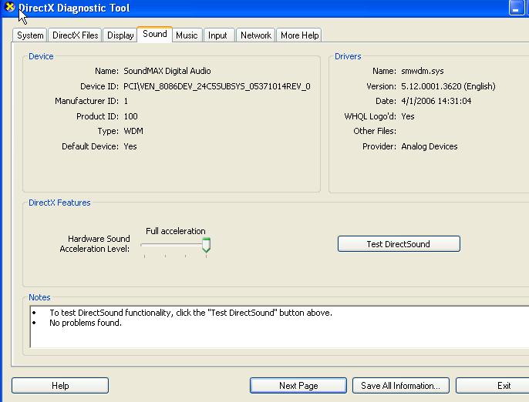Screen dimensions: 529x402
Task: Click the Hardware Sound Acceleration slider handle
Action: click(x=206, y=246)
